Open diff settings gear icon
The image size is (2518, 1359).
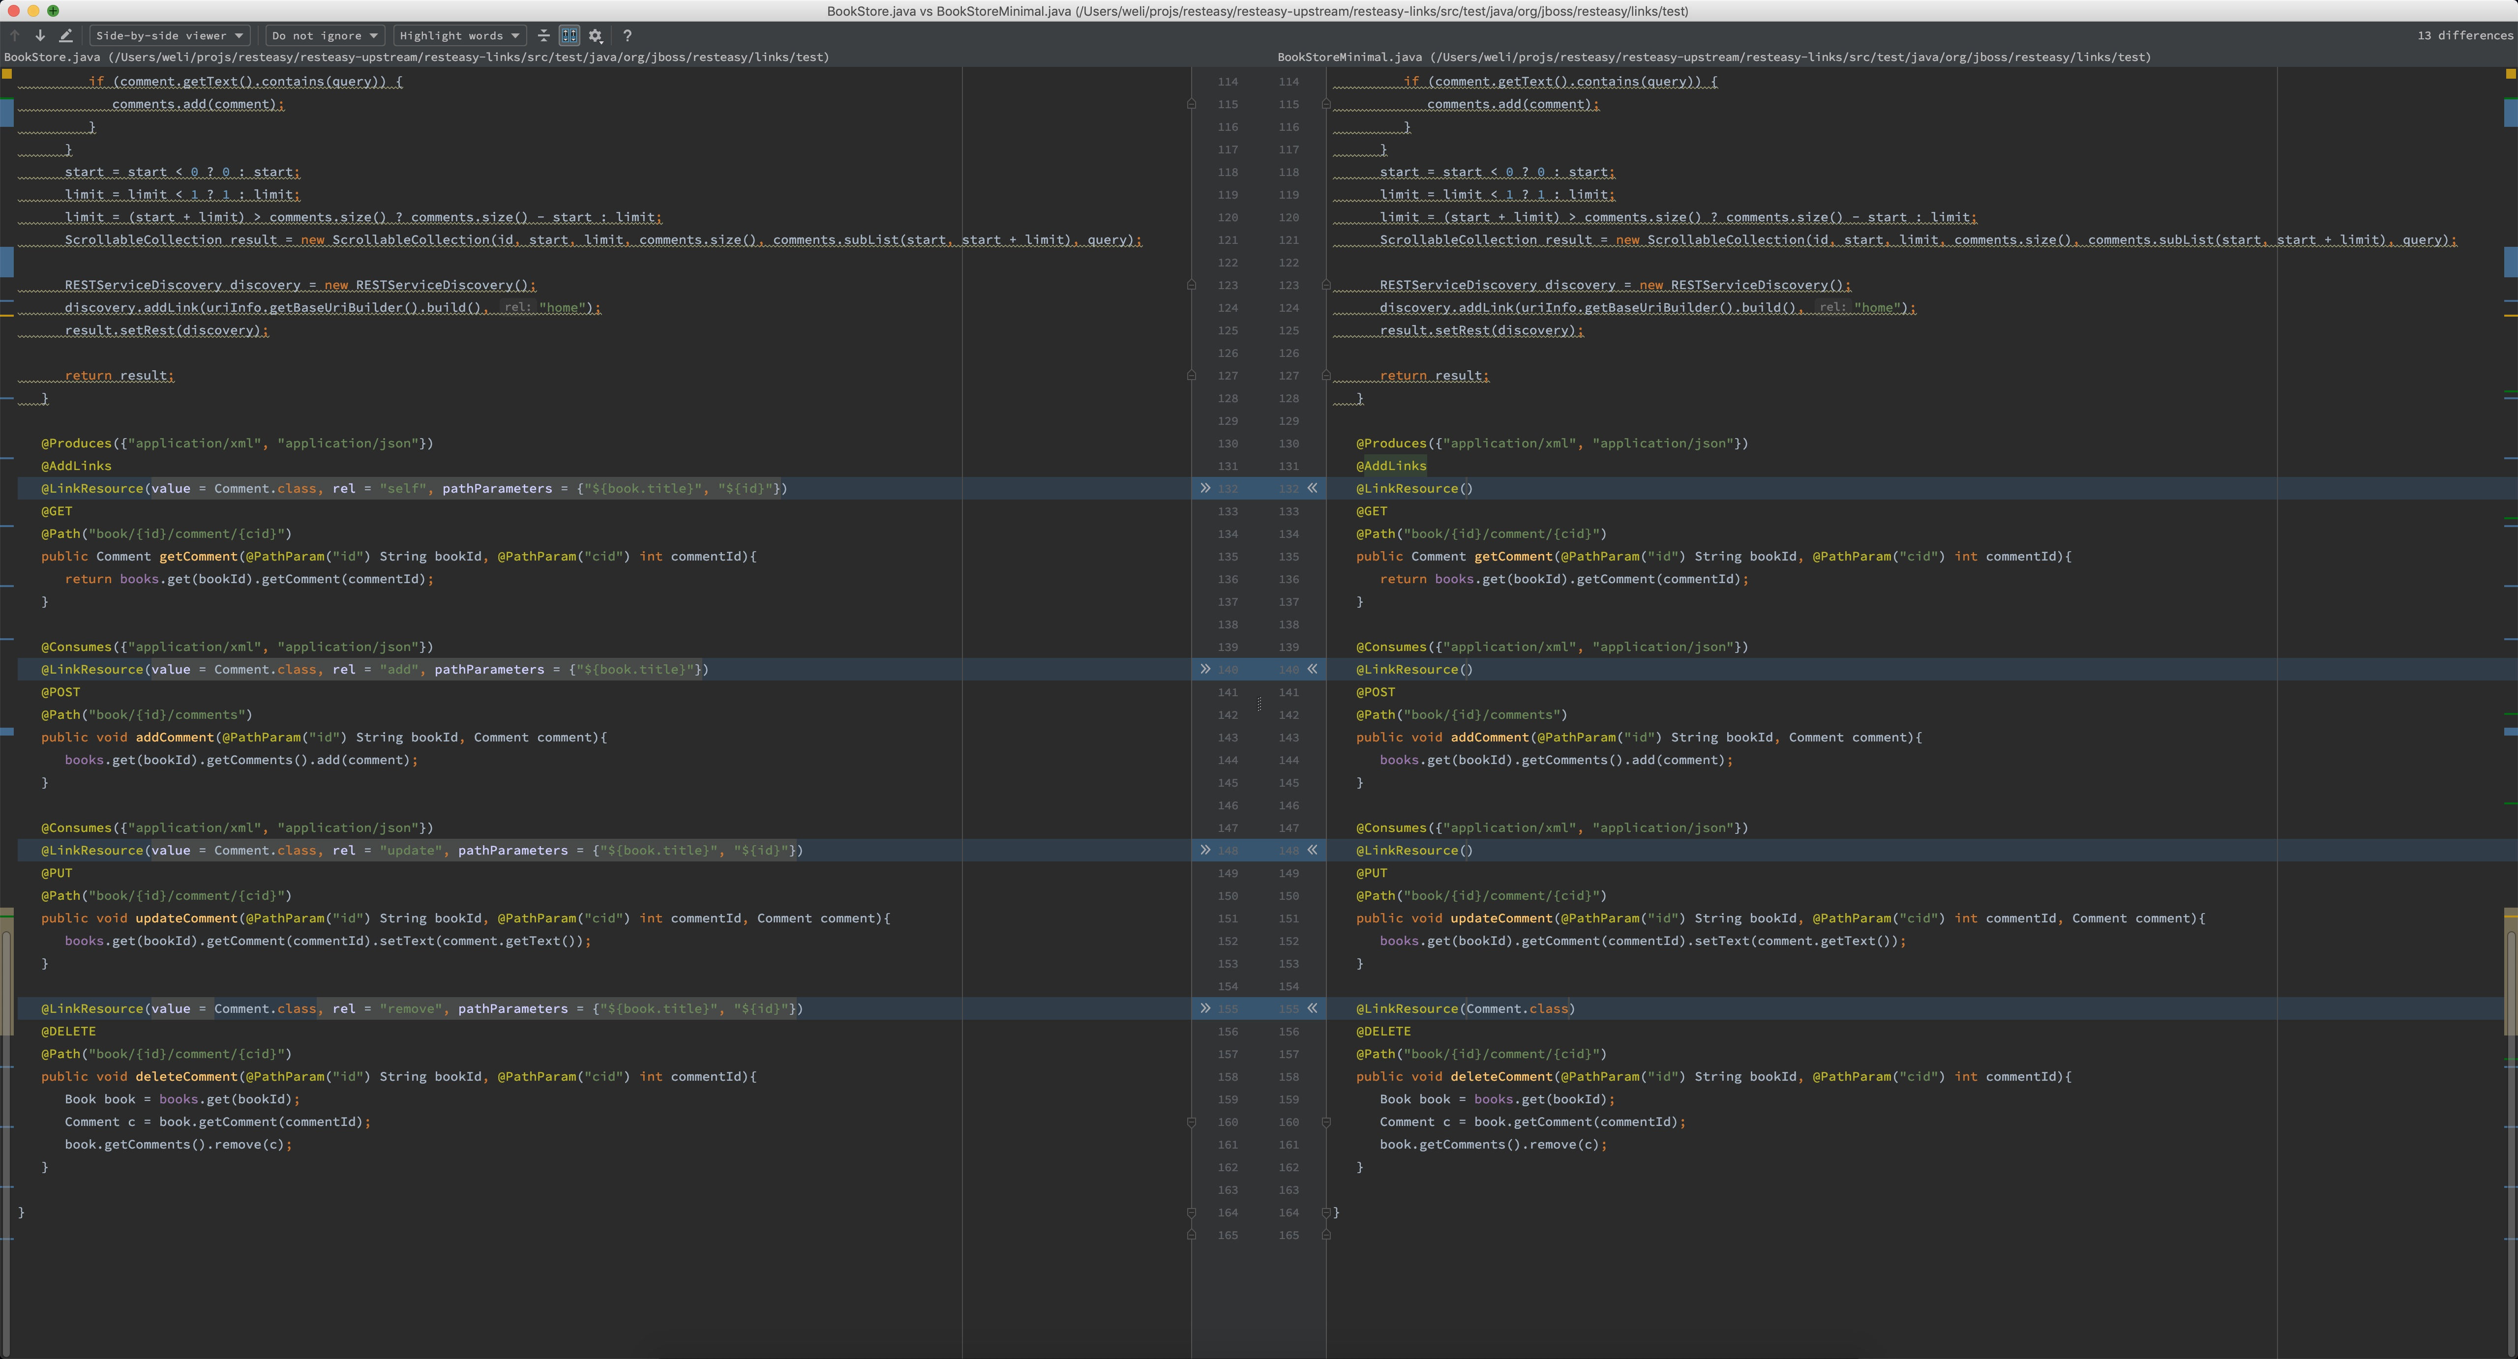(595, 35)
